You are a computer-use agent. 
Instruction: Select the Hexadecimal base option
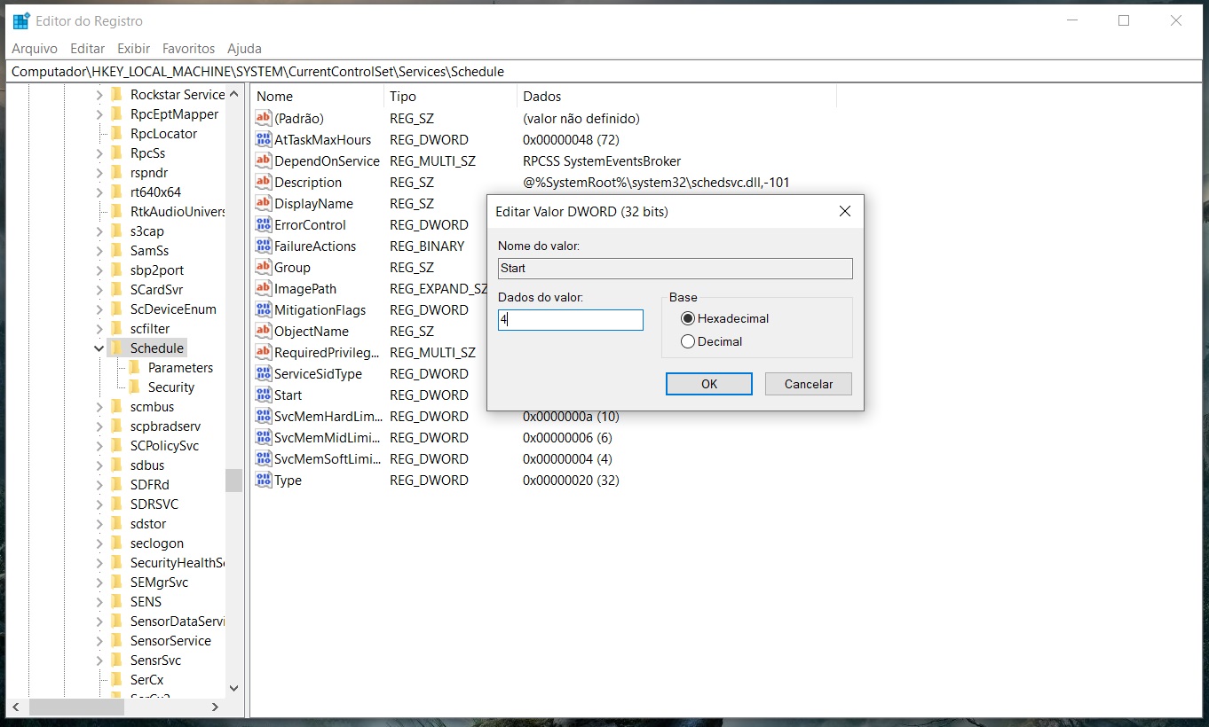[687, 318]
